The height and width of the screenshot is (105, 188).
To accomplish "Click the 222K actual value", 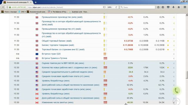I will pos(130,67).
